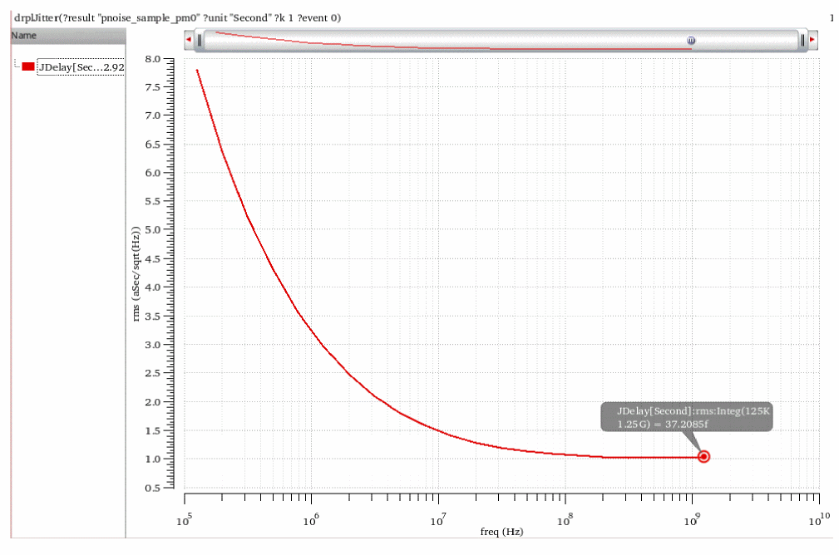This screenshot has height=555, width=839.
Task: Click the 2.5 y-axis tick label
Action: [x=152, y=373]
